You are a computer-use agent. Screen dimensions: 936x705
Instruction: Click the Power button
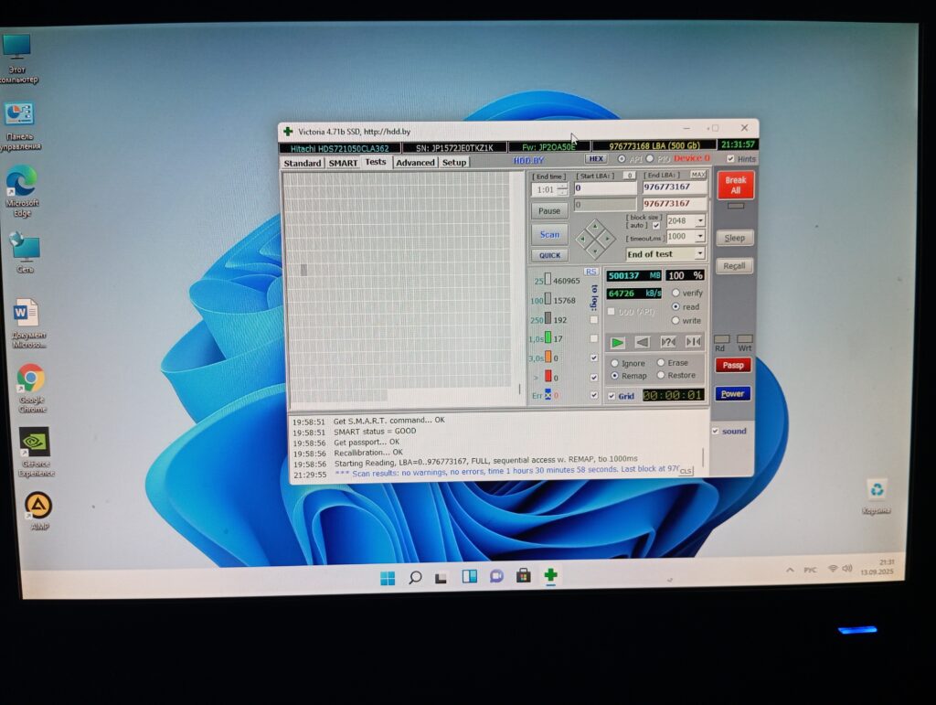(732, 393)
